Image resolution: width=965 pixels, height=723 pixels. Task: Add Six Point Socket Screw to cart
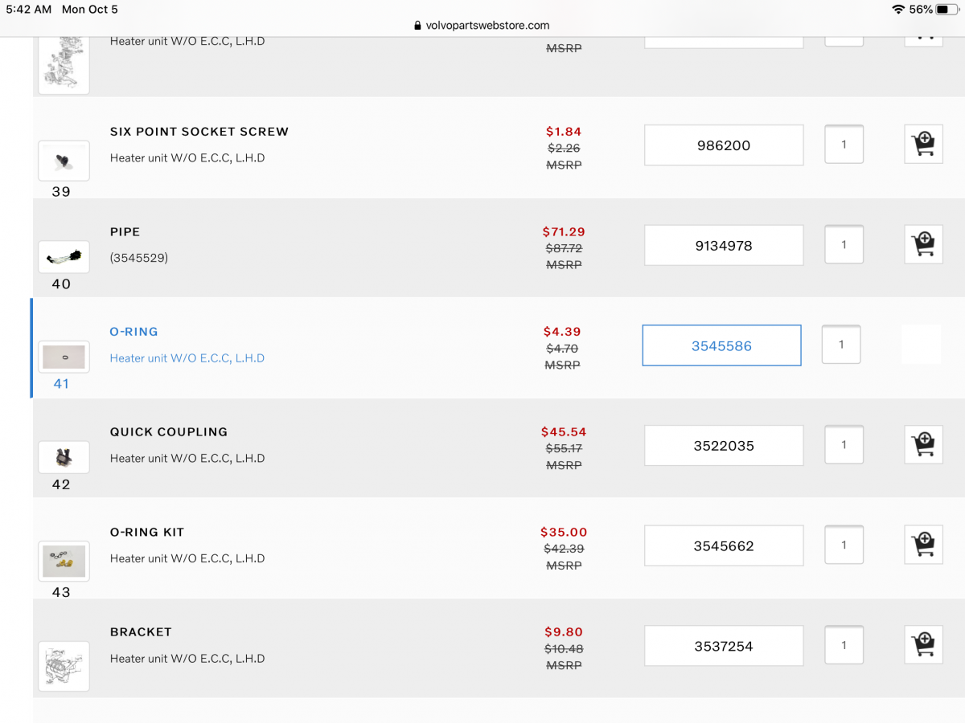[923, 145]
